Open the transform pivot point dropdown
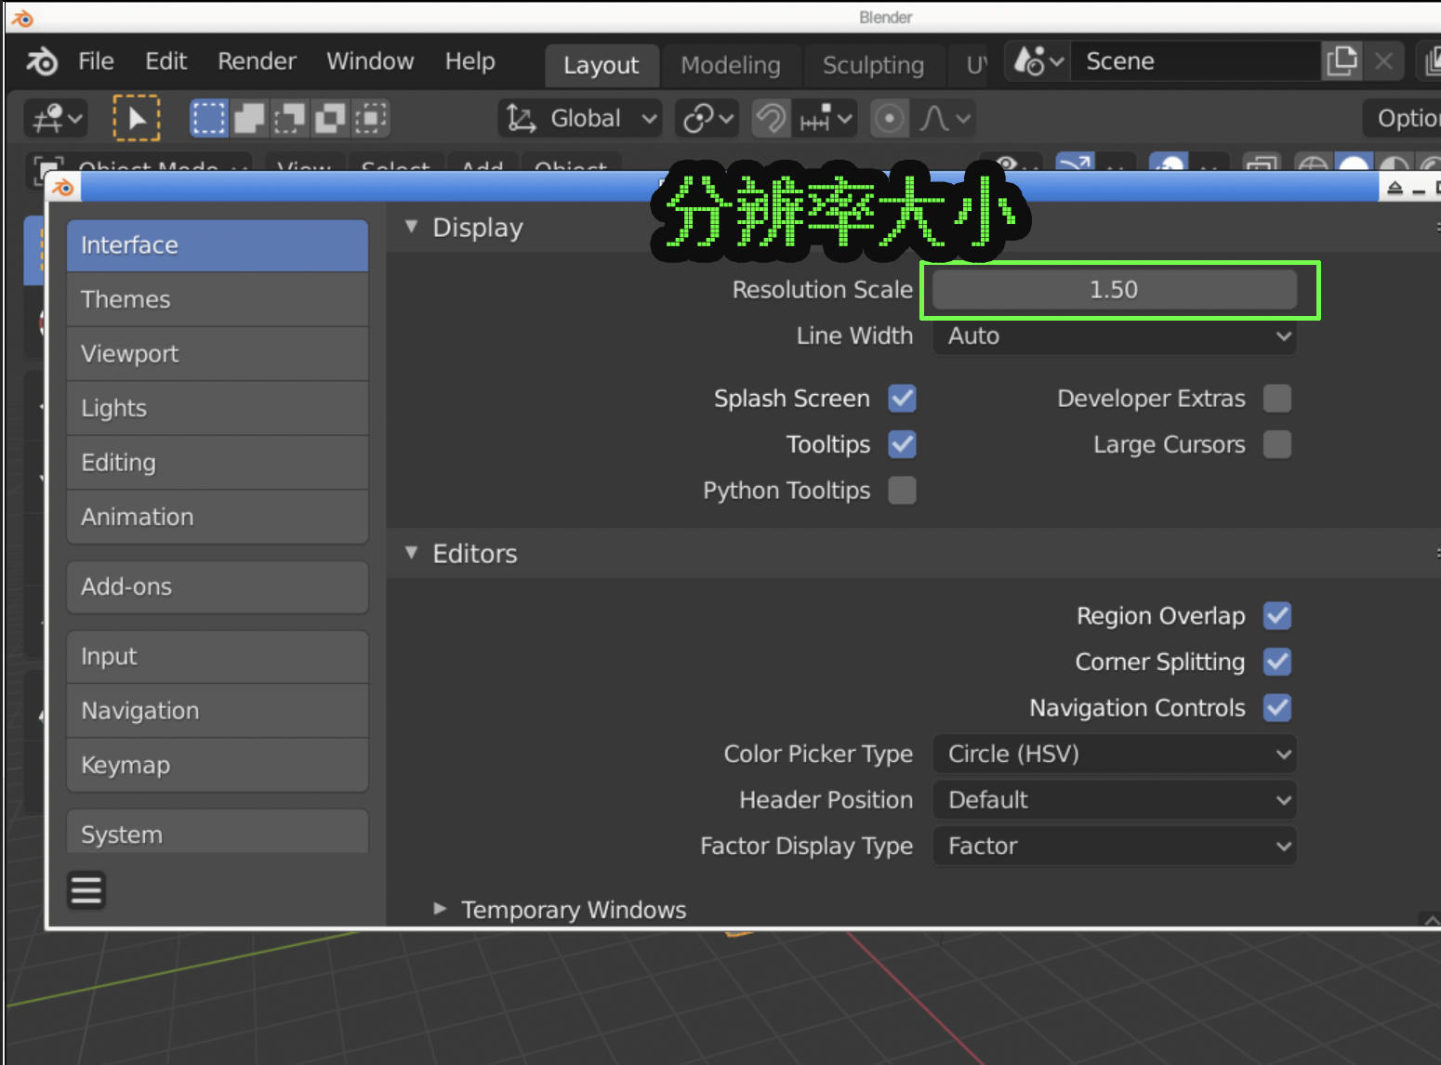Screen dimensions: 1441x1065 click(707, 118)
